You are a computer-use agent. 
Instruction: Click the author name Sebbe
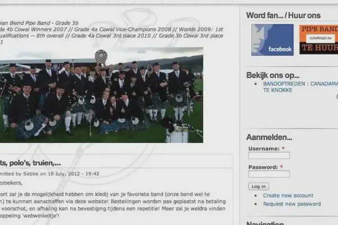tap(31, 174)
